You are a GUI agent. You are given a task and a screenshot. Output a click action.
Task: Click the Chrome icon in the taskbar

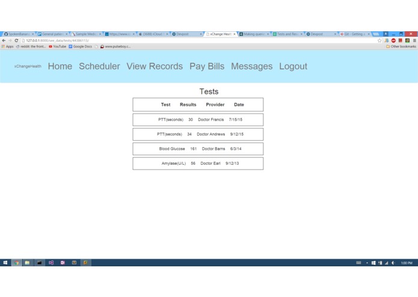pos(16,263)
